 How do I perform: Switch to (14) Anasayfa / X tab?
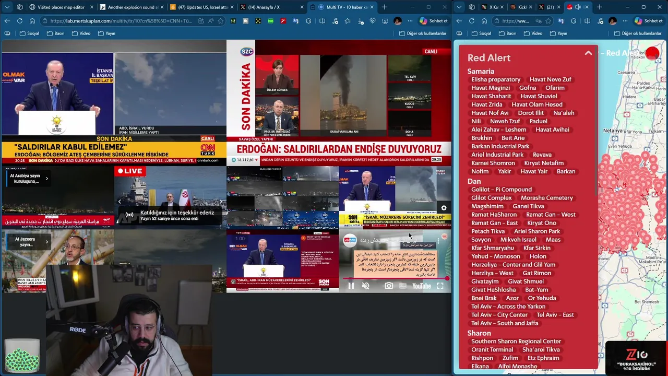(x=271, y=7)
